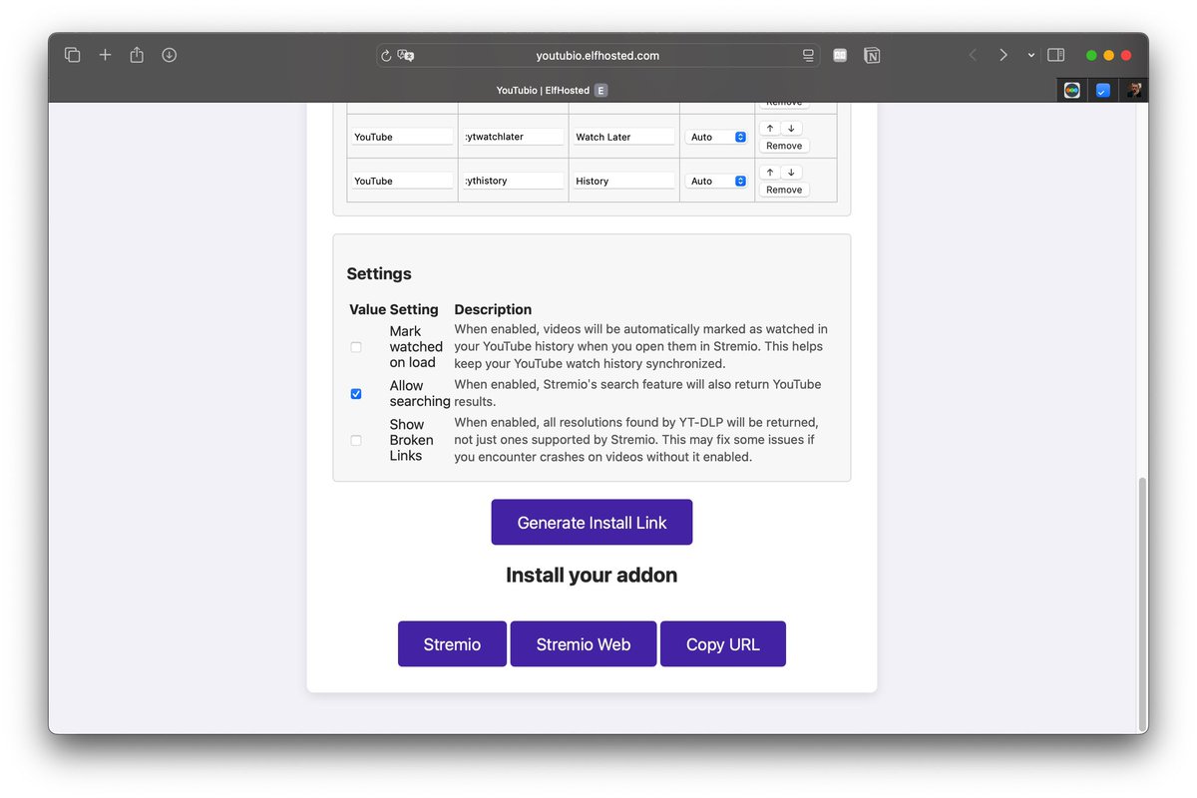Edit the Watch Later name field
This screenshot has height=798, width=1197.
623,137
